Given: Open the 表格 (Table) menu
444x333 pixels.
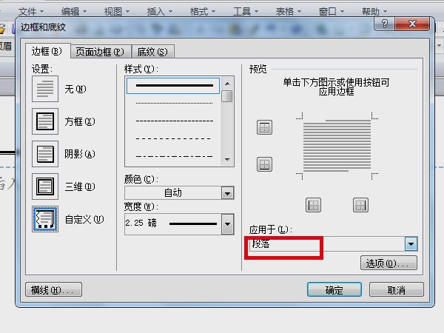Looking at the screenshot, I should click(x=289, y=11).
